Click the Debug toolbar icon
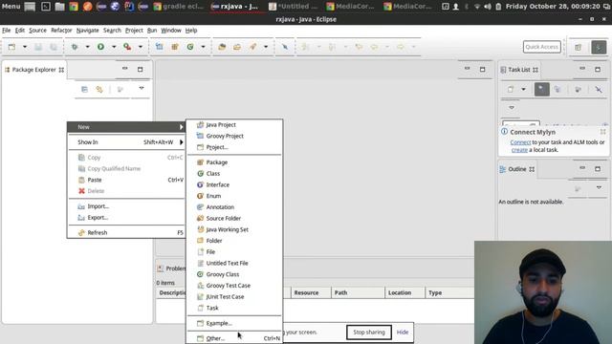Image resolution: width=612 pixels, height=344 pixels. click(x=75, y=47)
